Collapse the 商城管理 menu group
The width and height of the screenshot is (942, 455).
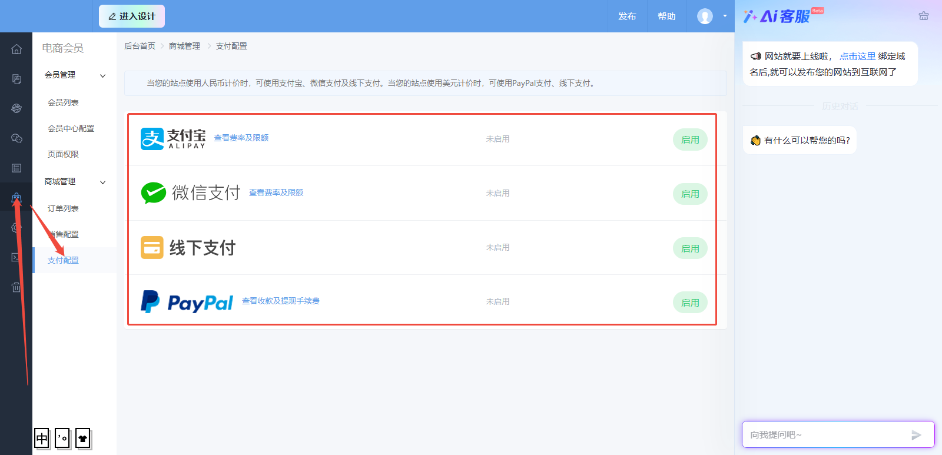(x=103, y=182)
